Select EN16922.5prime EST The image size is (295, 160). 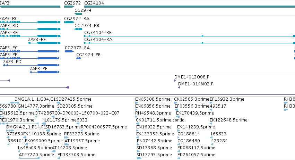pos(137,130)
